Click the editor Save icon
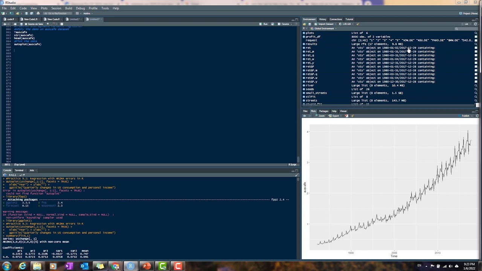The image size is (482, 271). coord(21,24)
